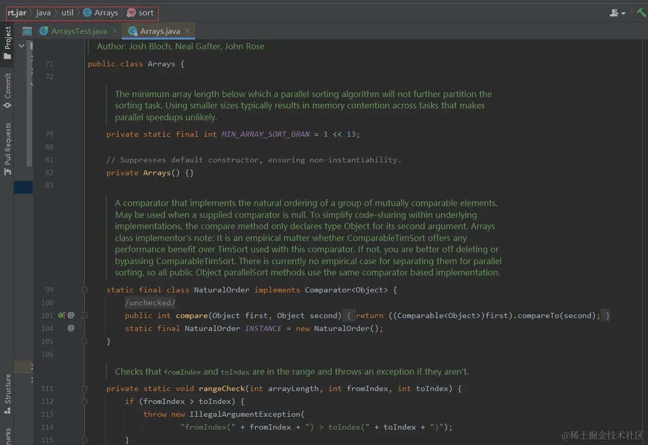Image resolution: width=648 pixels, height=445 pixels.
Task: Click the private Arrays() constructor
Action: click(150, 173)
